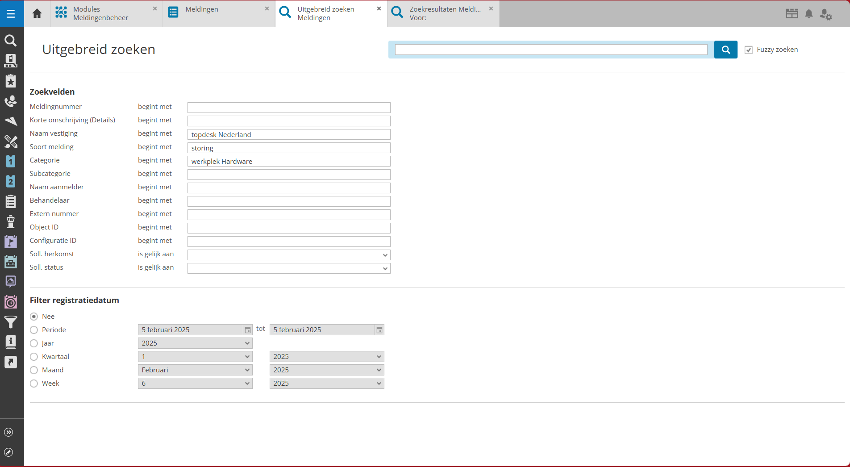The width and height of the screenshot is (850, 467).
Task: Expand the Soll. status dropdown
Action: pos(288,268)
